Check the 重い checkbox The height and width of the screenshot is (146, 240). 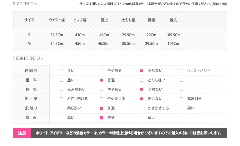(x=62, y=80)
